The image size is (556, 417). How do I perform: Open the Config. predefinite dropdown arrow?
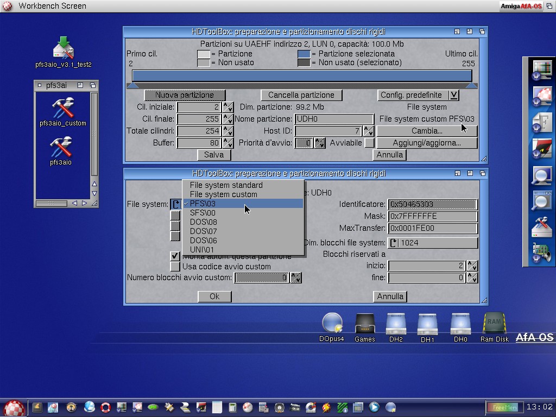coord(454,95)
